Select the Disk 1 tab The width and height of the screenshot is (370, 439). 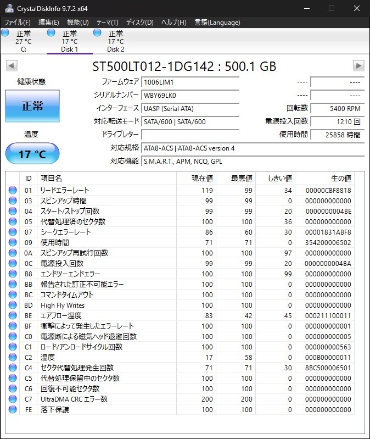[69, 41]
